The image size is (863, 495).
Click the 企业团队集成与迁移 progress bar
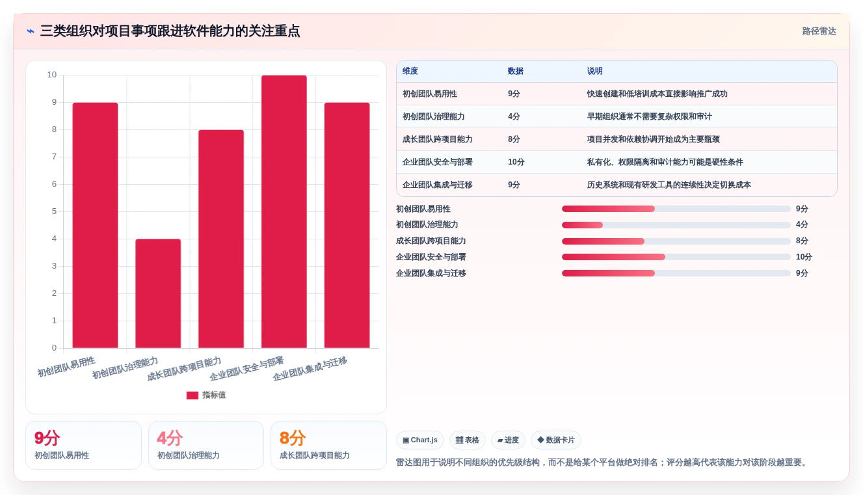point(676,273)
